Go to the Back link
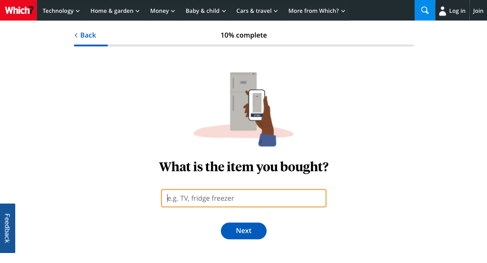This screenshot has width=487, height=263. [x=85, y=35]
